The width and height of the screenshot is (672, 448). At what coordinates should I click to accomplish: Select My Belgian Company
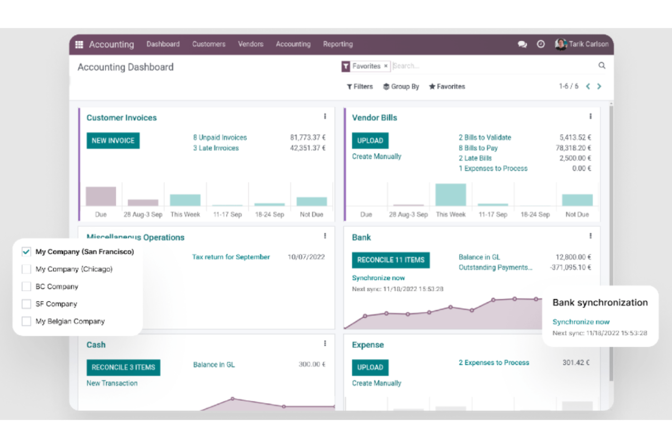26,321
